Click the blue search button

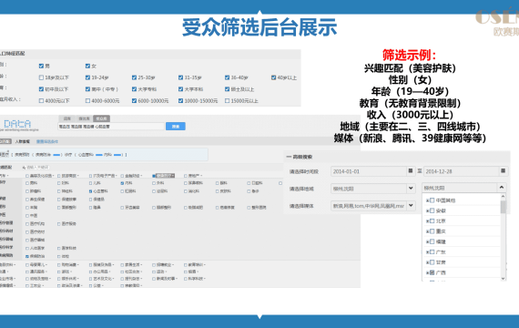tap(176, 127)
